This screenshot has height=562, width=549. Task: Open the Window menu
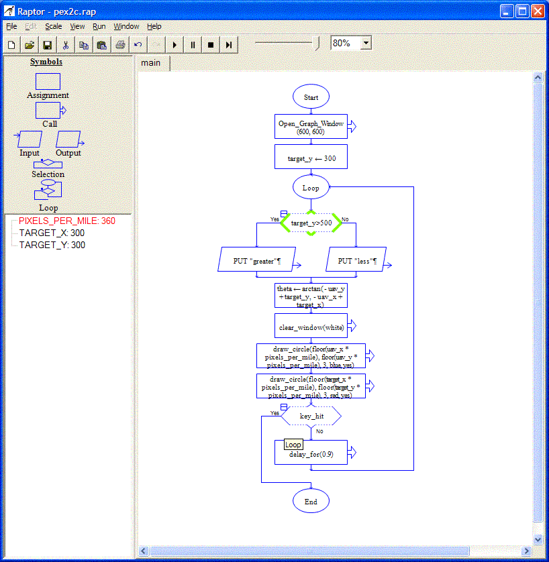coord(126,27)
